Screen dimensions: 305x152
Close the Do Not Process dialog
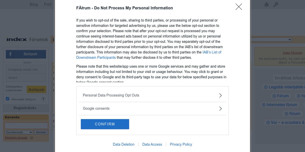239,7
